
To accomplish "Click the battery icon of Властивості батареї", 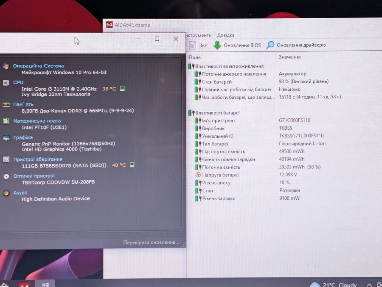I will 191,113.
